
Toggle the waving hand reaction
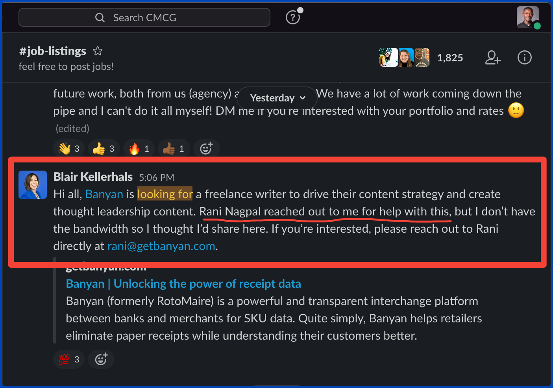coord(69,149)
